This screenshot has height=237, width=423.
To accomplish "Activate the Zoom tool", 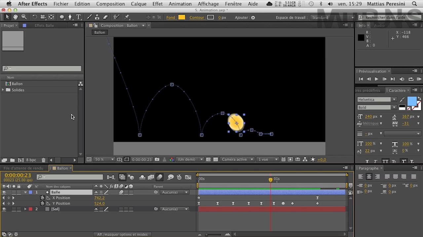I will [x=24, y=17].
